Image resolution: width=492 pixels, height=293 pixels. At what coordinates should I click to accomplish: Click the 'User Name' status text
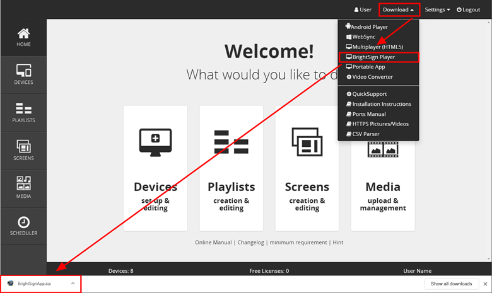(418, 271)
